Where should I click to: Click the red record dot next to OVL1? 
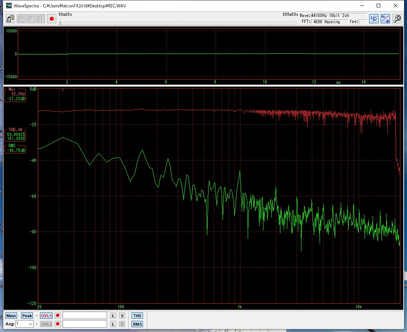(x=57, y=316)
